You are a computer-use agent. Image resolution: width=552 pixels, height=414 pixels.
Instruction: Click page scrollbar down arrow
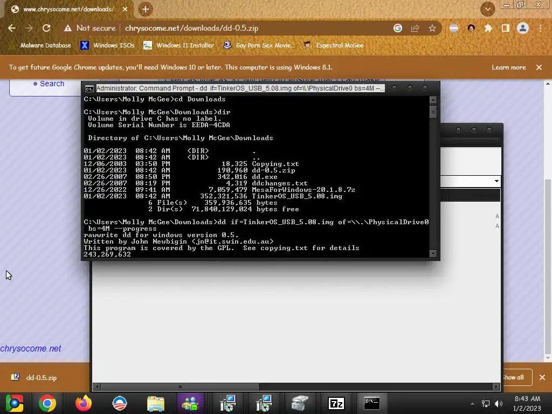point(548,358)
